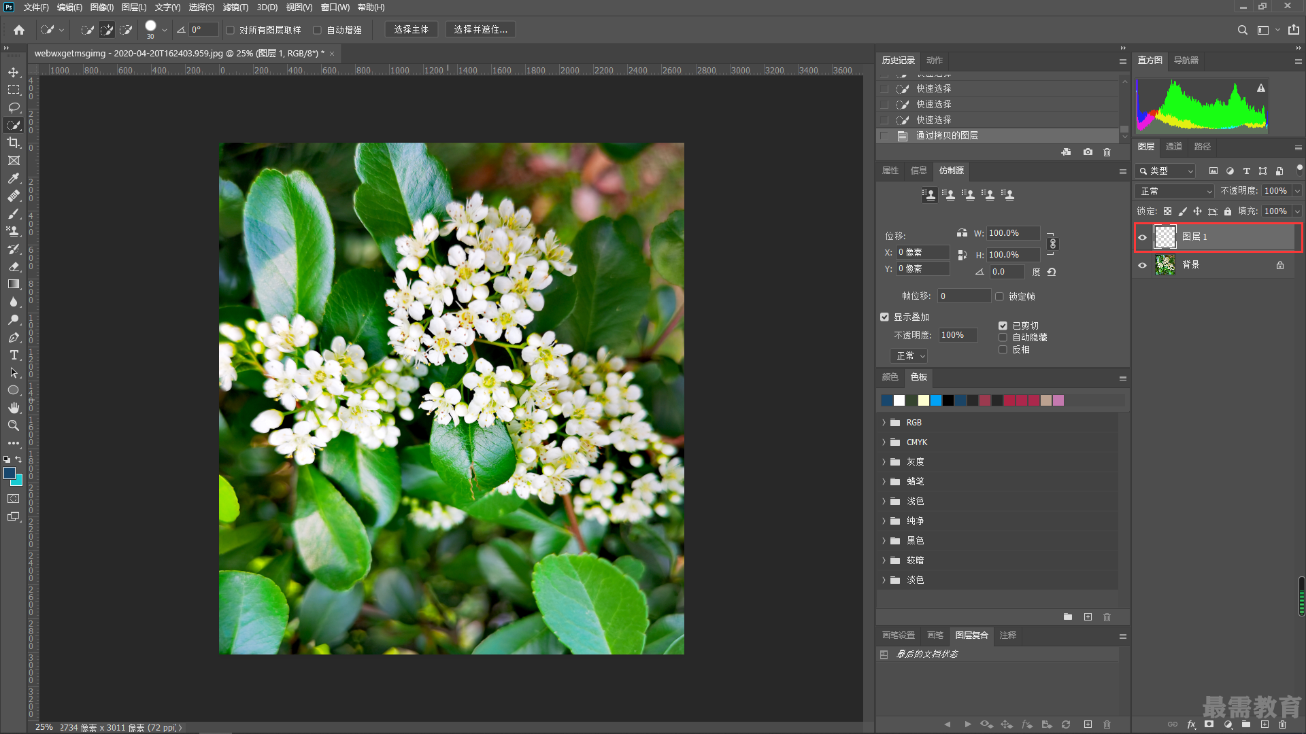Select the Clone Stamp tool
1306x734 pixels.
click(14, 231)
